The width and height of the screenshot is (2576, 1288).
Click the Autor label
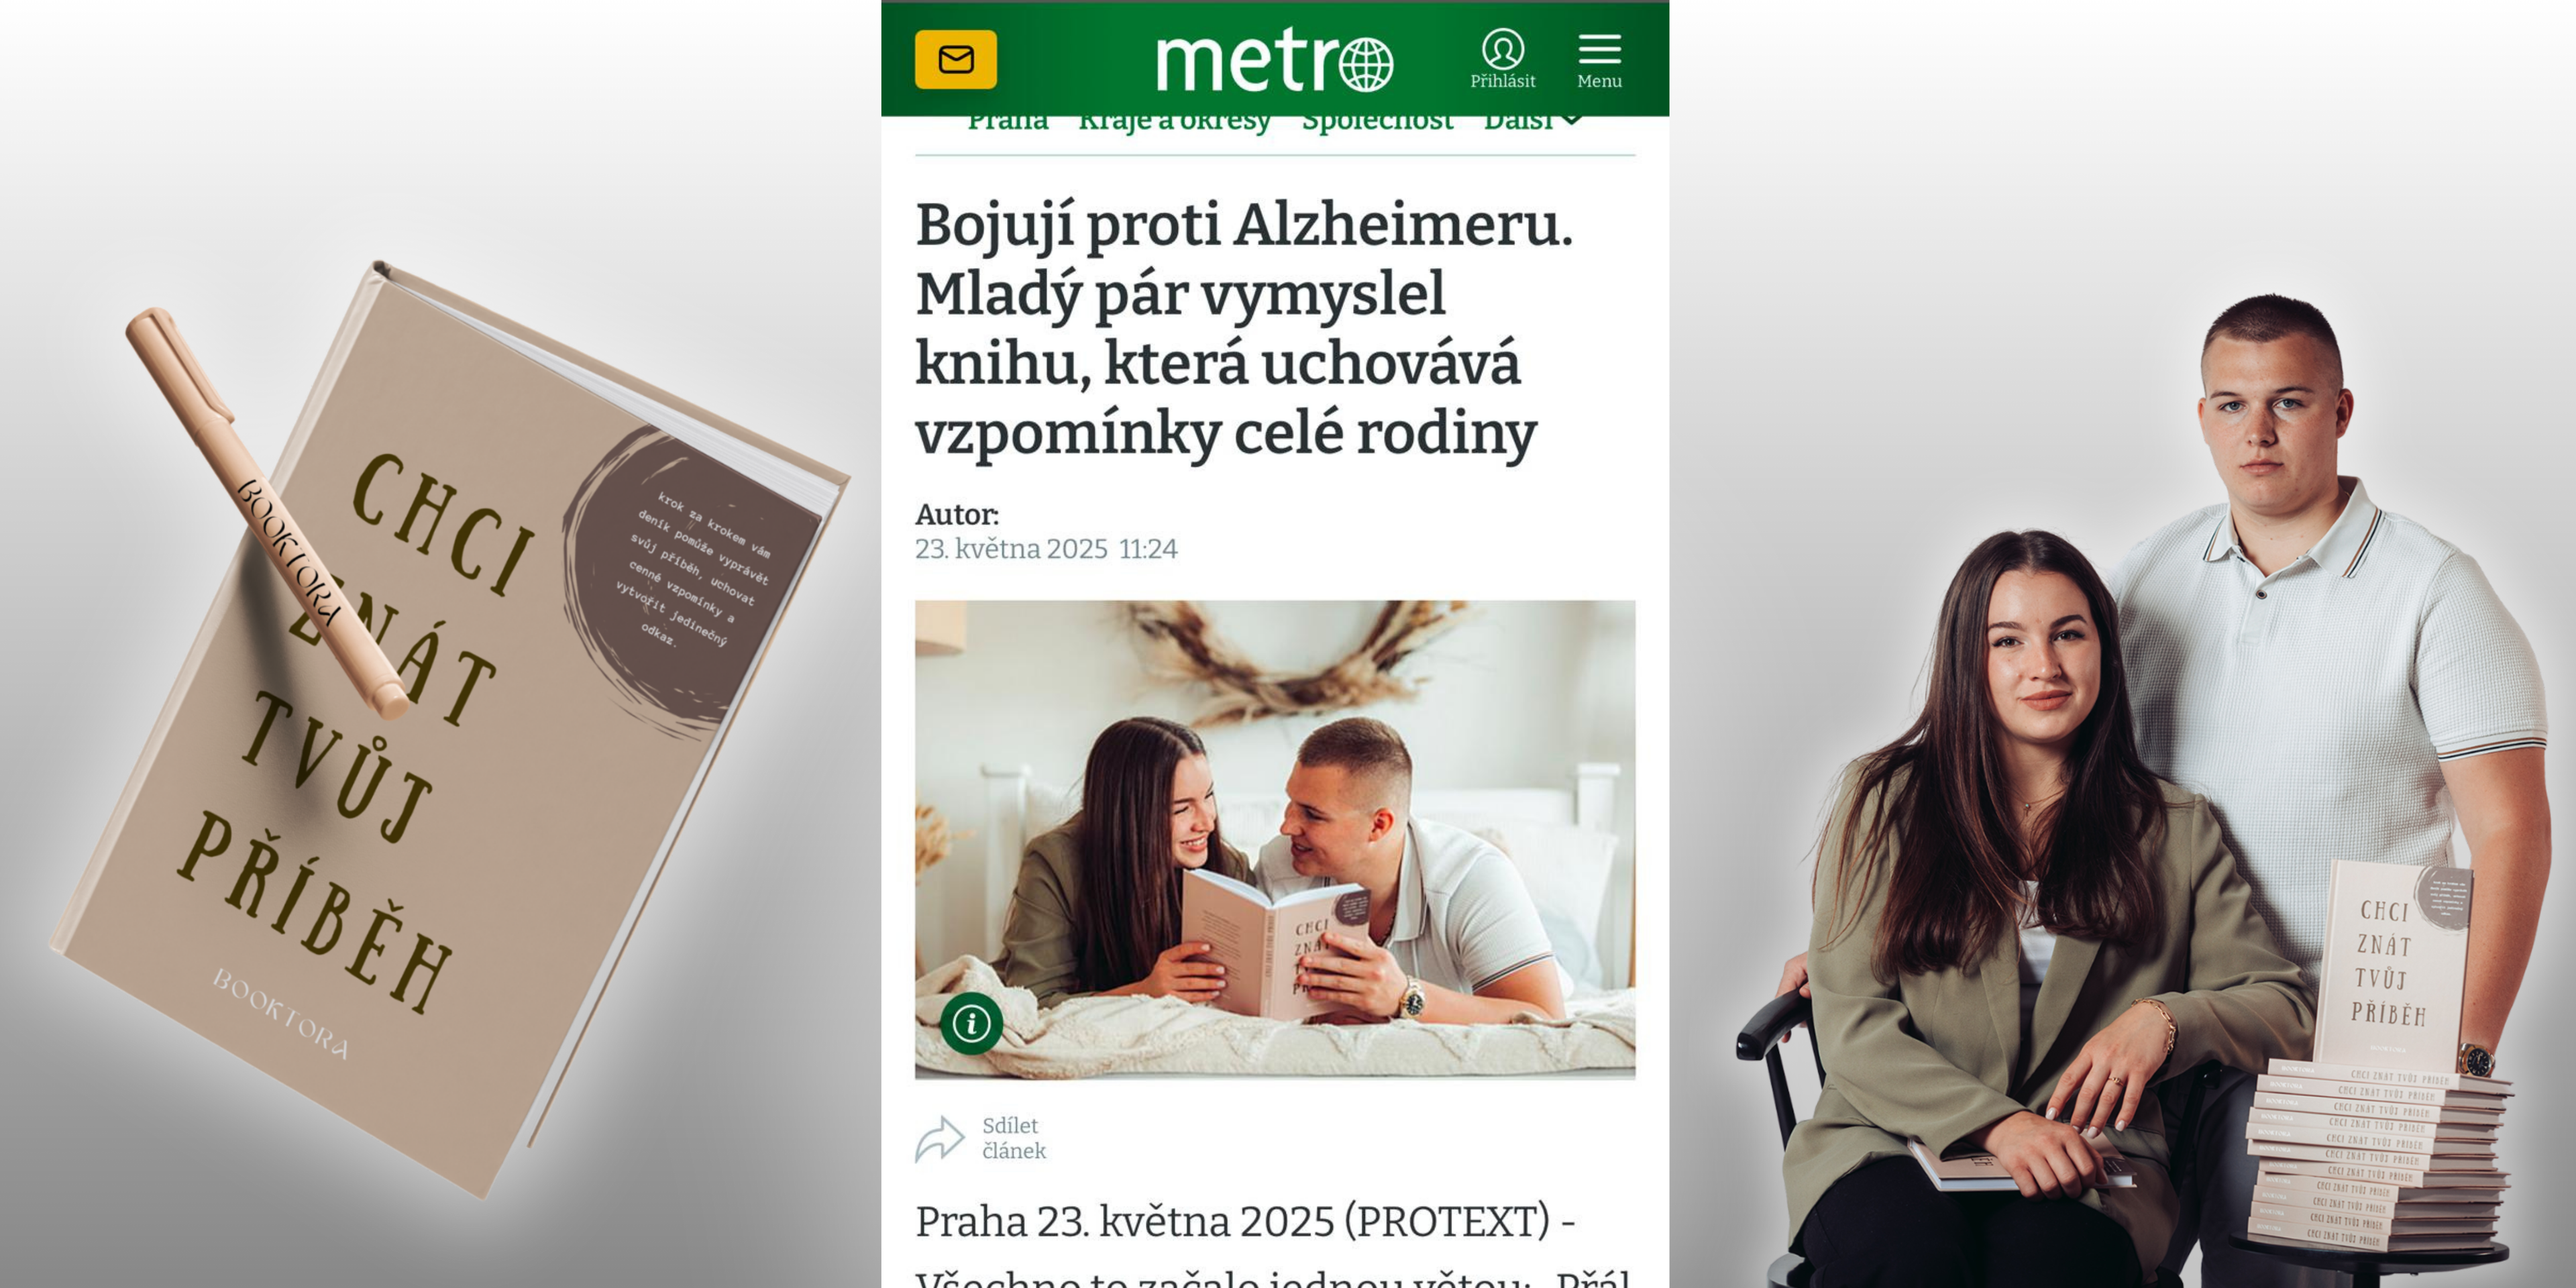[957, 514]
